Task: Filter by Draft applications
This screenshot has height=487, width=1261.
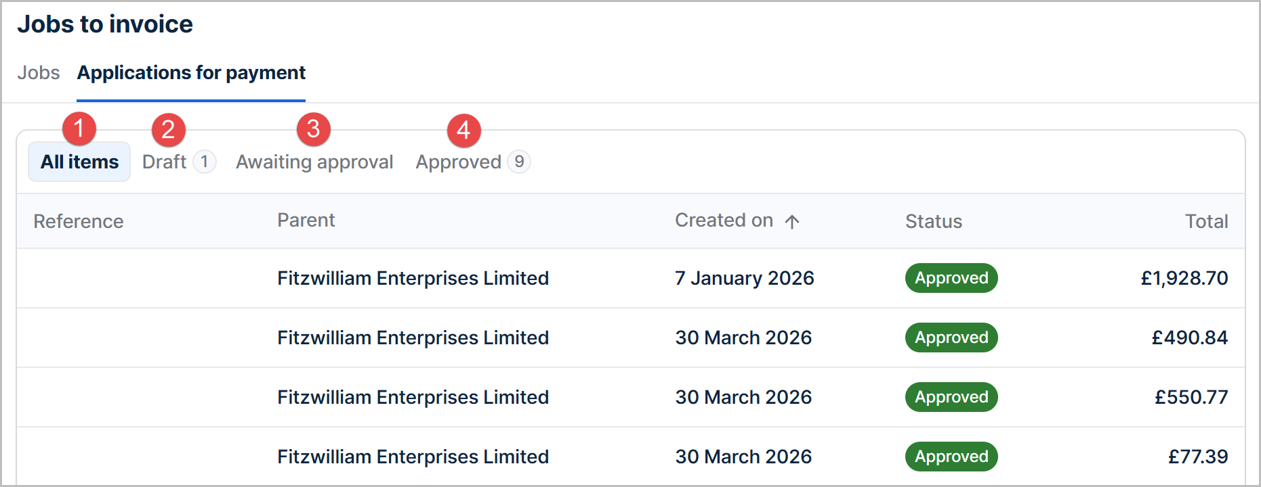Action: [x=179, y=162]
